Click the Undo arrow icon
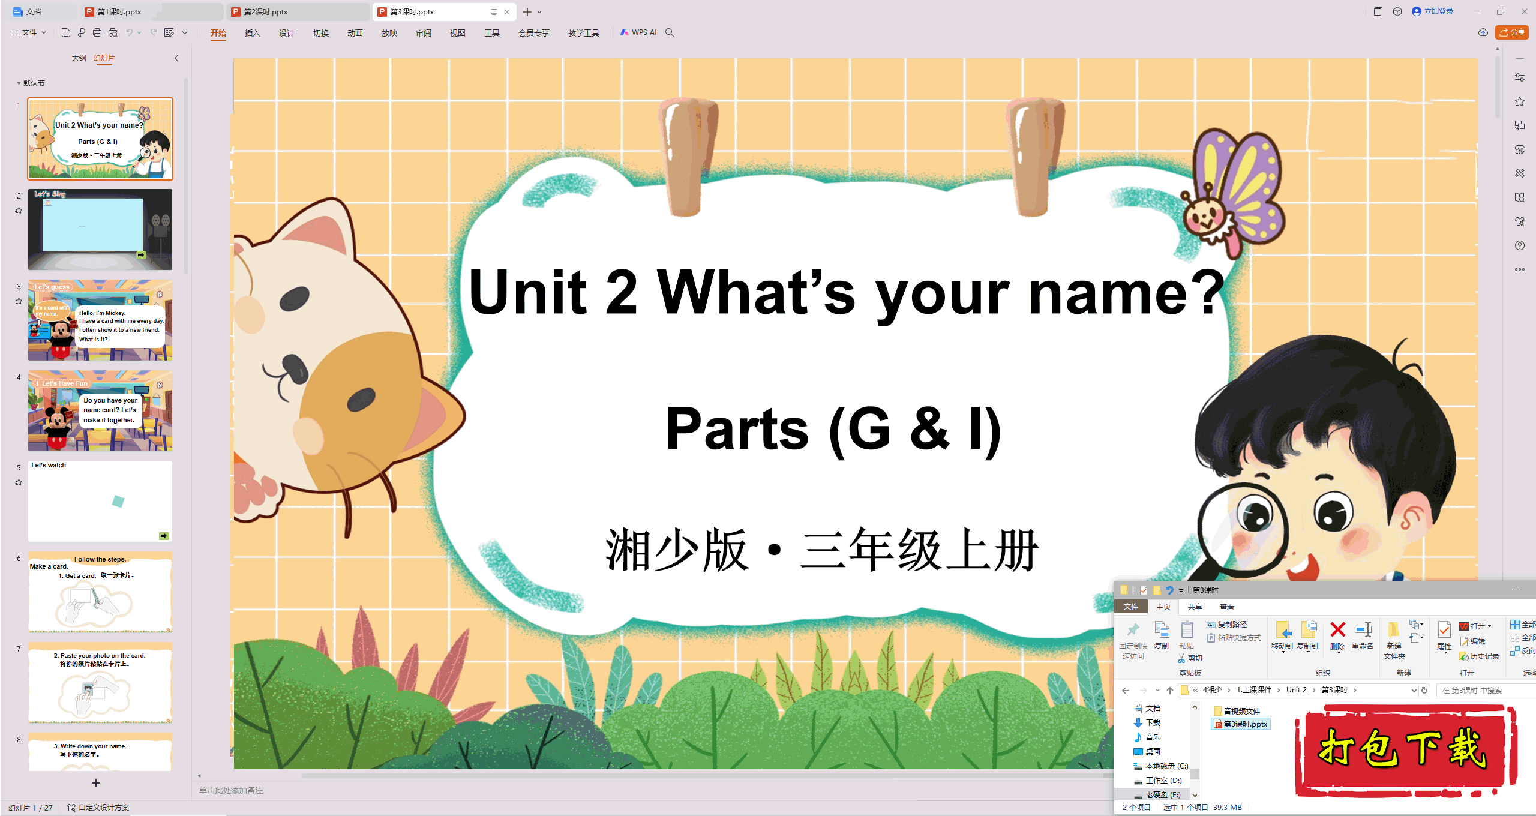This screenshot has height=816, width=1536. [129, 32]
